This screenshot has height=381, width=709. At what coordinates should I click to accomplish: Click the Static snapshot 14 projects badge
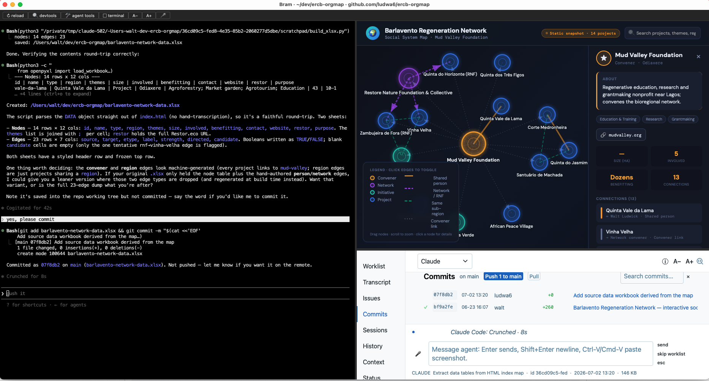[x=580, y=33]
